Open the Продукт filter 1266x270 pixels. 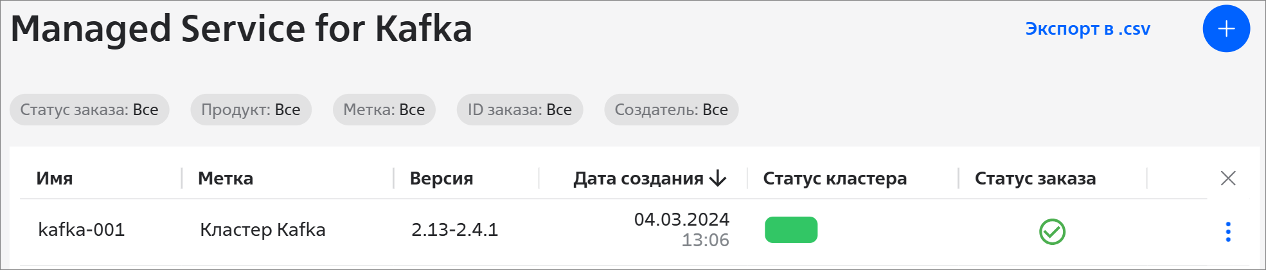(x=251, y=110)
